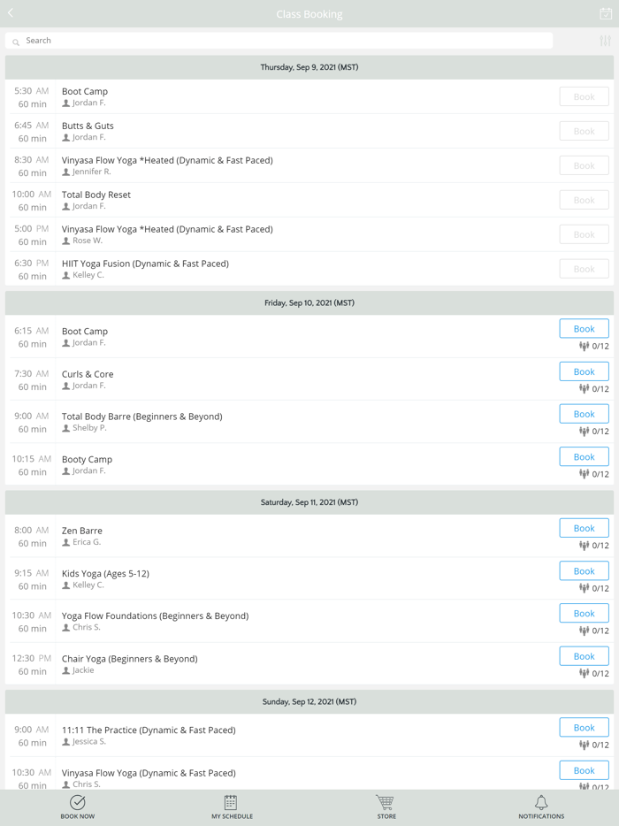Book Friday 6:15 AM Boot Camp

coord(584,329)
